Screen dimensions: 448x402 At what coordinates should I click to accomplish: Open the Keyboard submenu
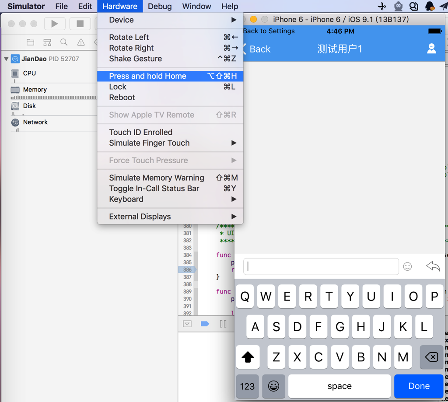click(170, 199)
